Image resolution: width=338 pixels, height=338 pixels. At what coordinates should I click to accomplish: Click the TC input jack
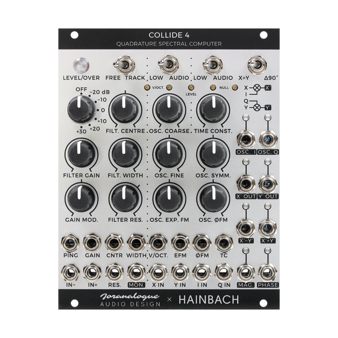[x=224, y=243]
